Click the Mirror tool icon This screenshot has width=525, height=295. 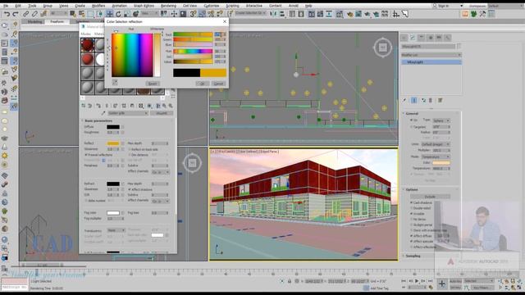click(273, 14)
